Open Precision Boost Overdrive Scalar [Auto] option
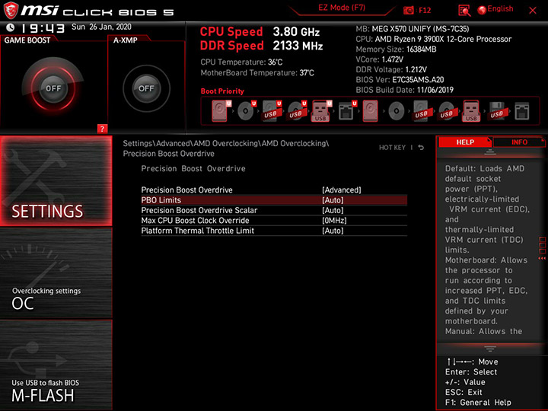This screenshot has height=411, width=548. [274, 210]
